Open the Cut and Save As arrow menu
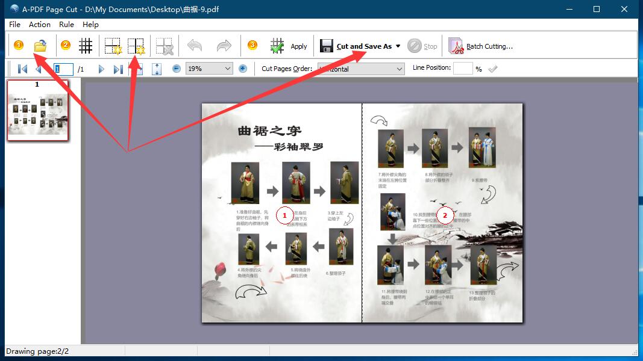The height and width of the screenshot is (361, 643). point(398,46)
